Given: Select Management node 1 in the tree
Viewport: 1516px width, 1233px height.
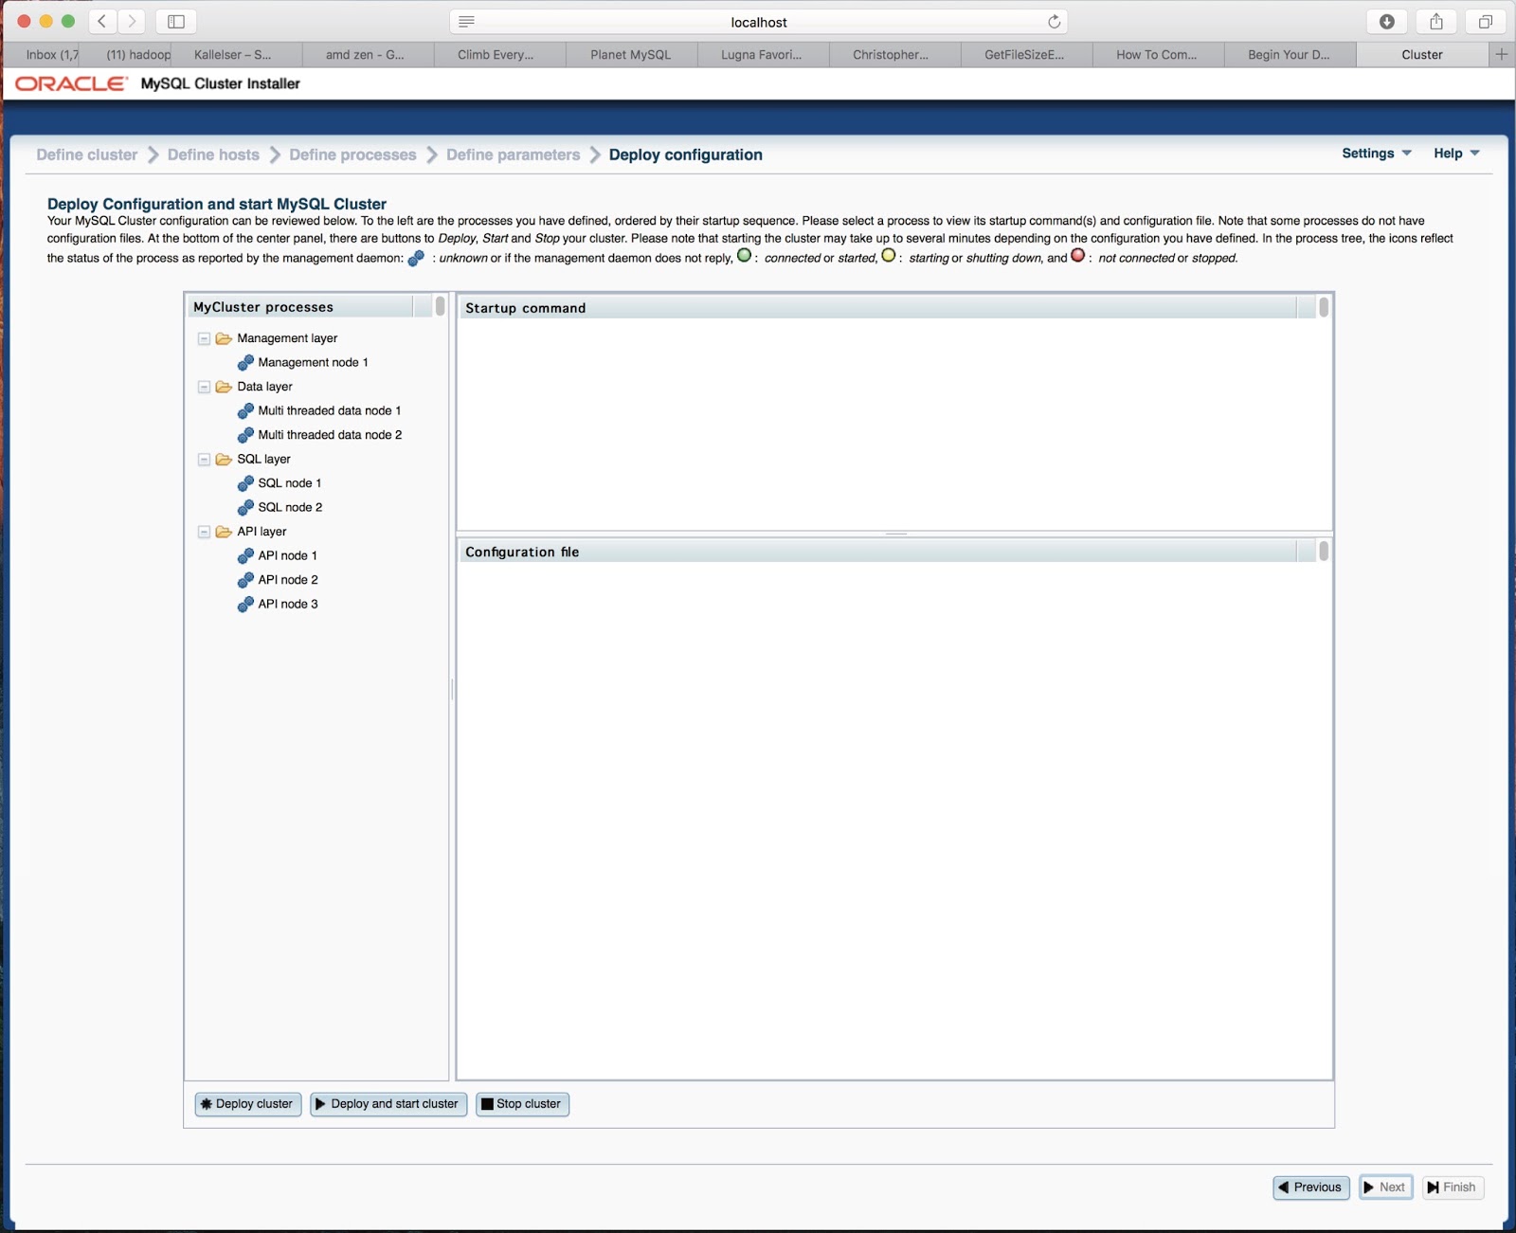Looking at the screenshot, I should click(313, 362).
